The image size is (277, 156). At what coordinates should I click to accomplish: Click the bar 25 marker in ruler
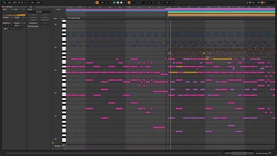[169, 7]
